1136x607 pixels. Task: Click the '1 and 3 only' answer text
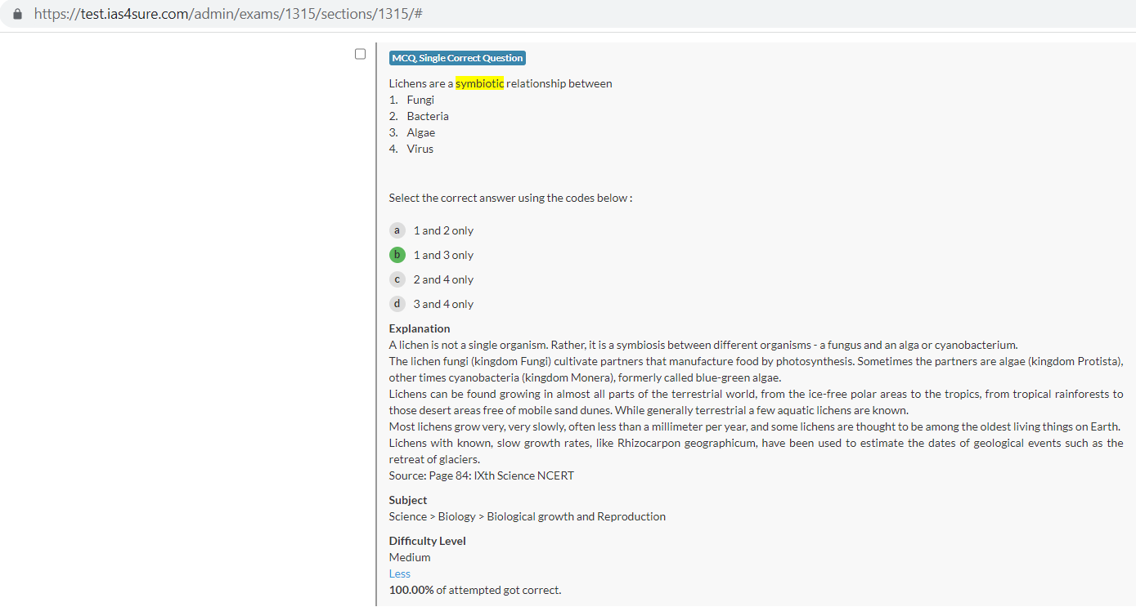pos(442,255)
